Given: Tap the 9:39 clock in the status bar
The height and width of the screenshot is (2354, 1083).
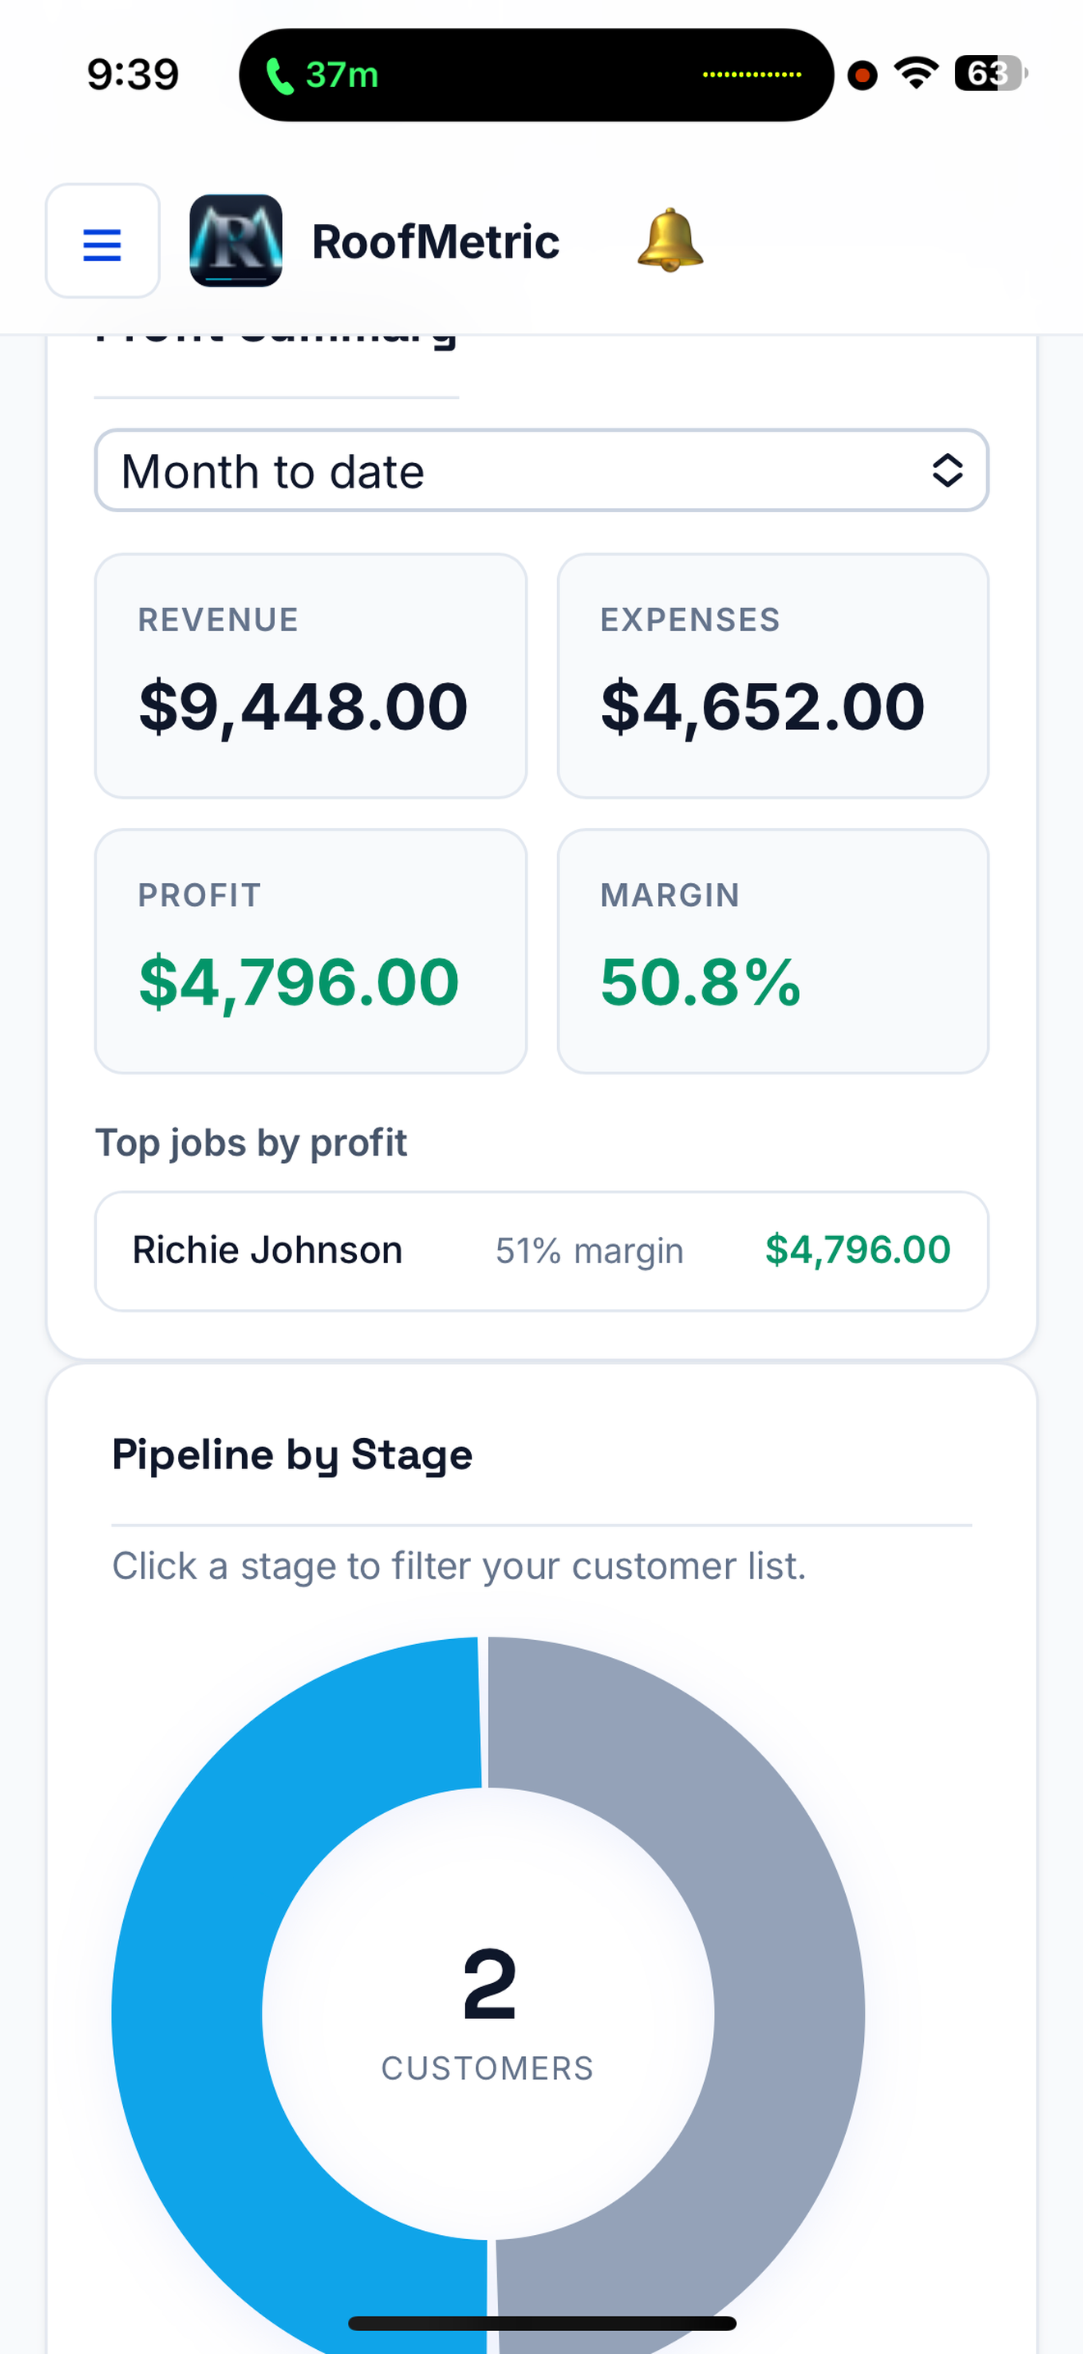Looking at the screenshot, I should pos(133,75).
